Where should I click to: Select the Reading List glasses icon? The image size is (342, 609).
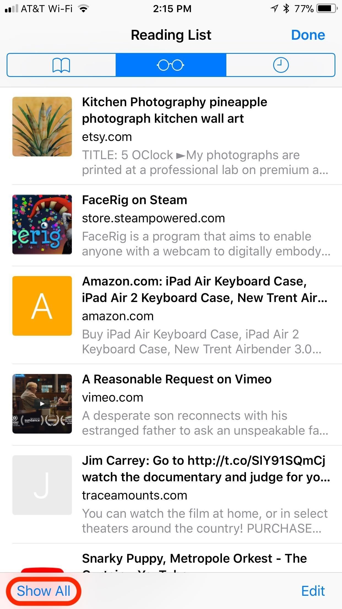[171, 65]
